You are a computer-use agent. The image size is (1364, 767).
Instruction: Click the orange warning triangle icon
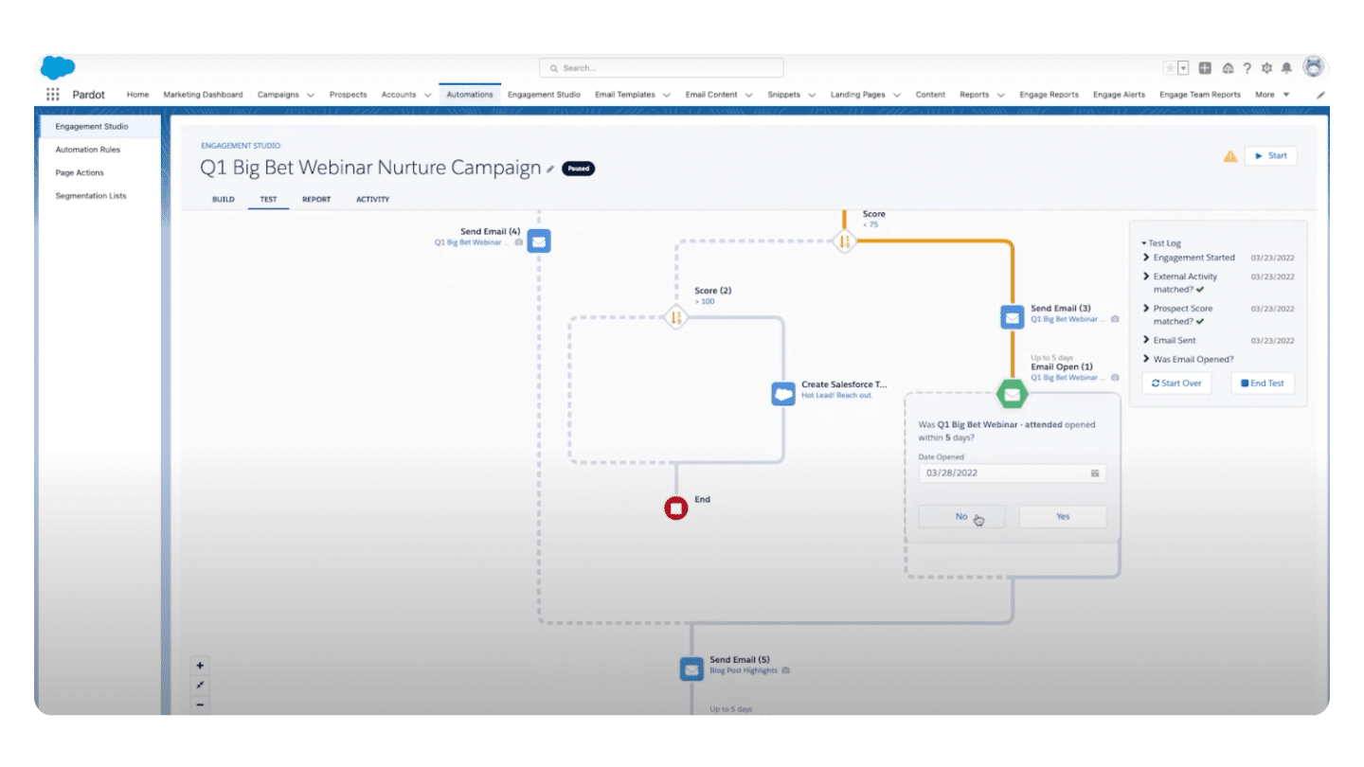[1229, 156]
